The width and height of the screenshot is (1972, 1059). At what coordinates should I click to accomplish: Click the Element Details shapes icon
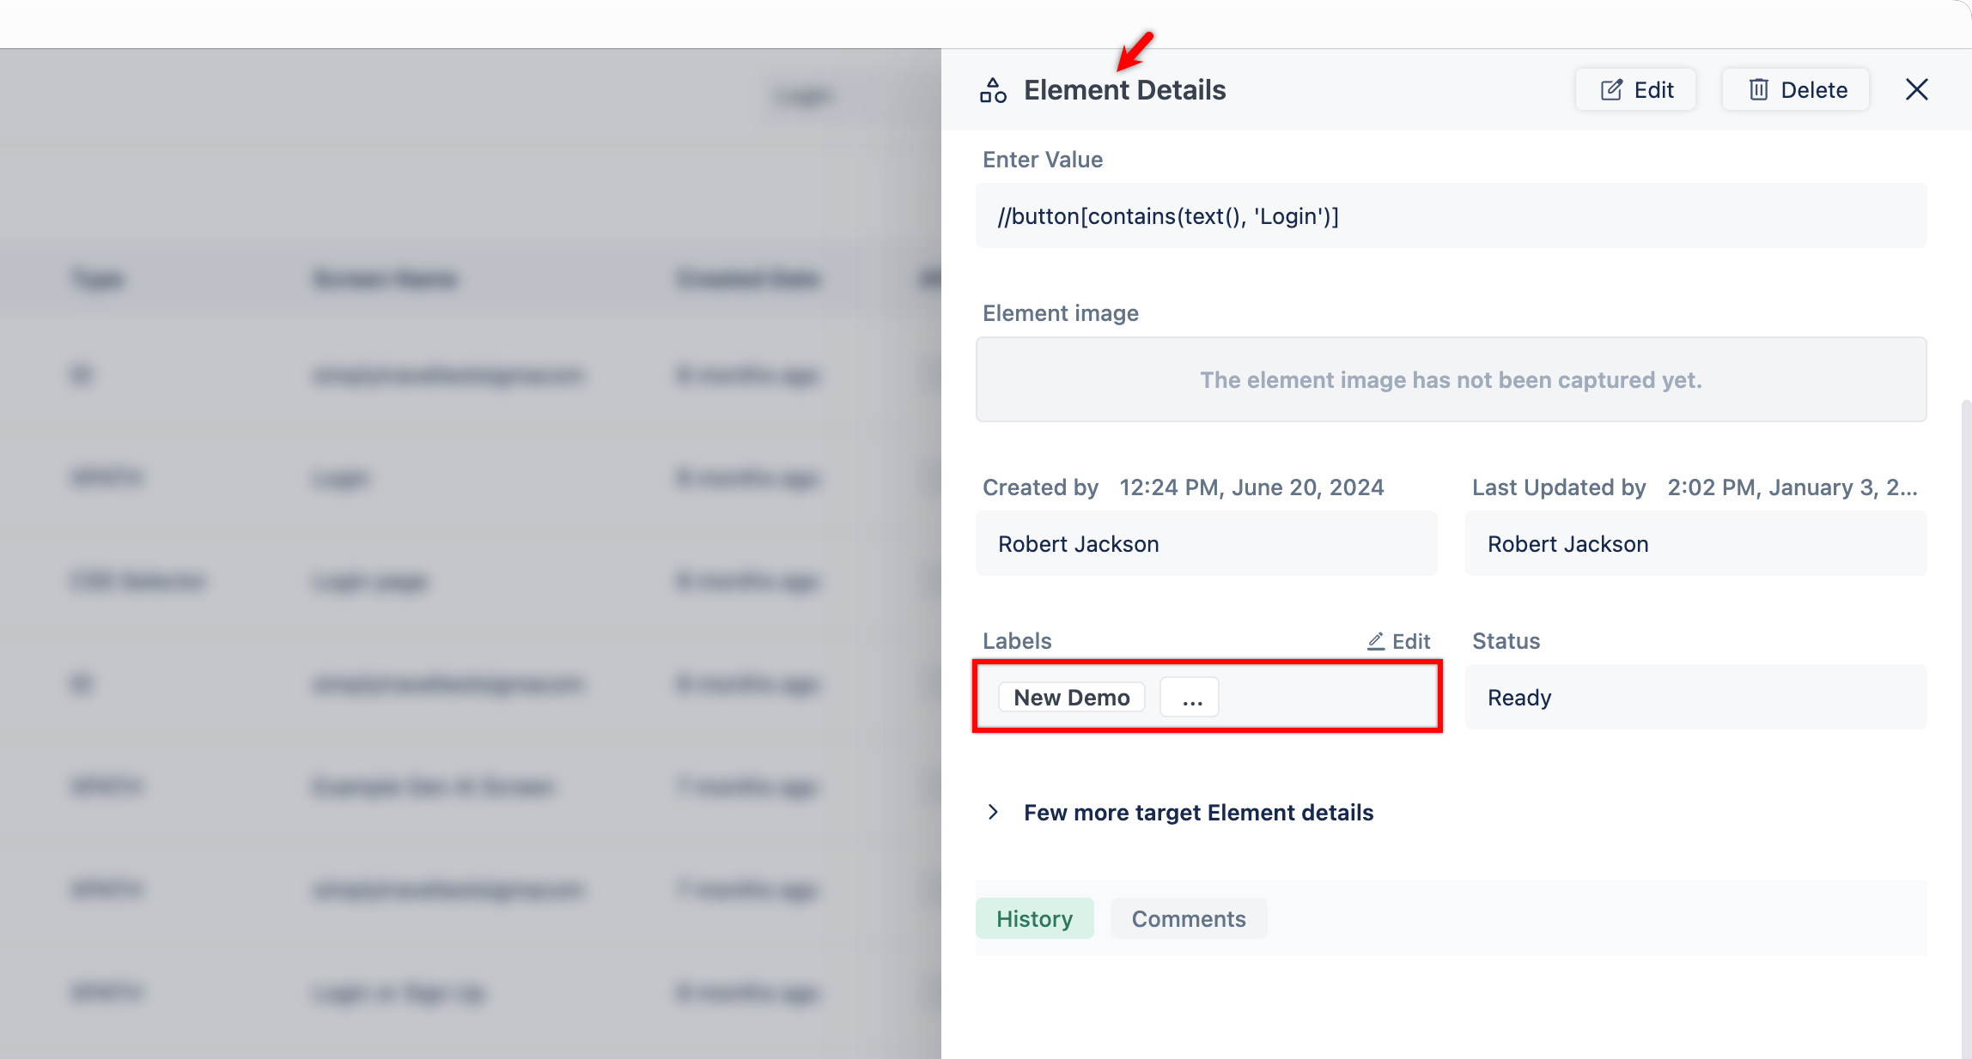click(993, 90)
